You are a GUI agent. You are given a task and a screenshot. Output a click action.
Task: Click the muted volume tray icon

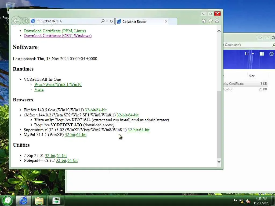tap(248, 201)
